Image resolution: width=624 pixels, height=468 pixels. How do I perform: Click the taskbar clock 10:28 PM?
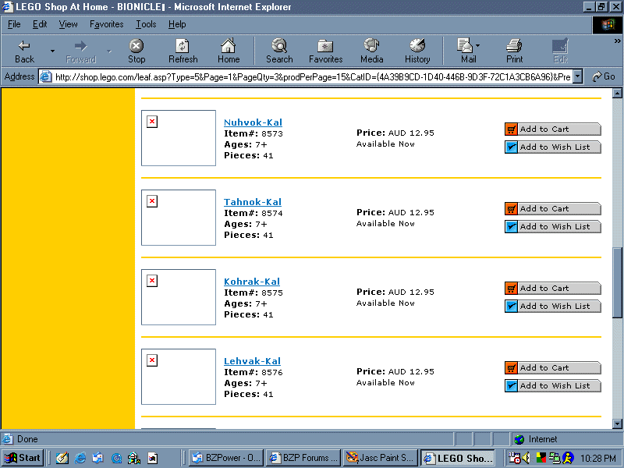(598, 459)
